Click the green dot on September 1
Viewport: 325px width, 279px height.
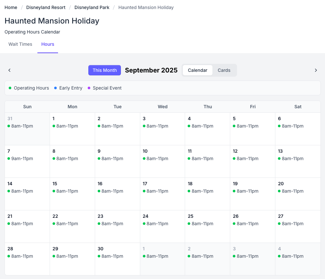pos(54,126)
